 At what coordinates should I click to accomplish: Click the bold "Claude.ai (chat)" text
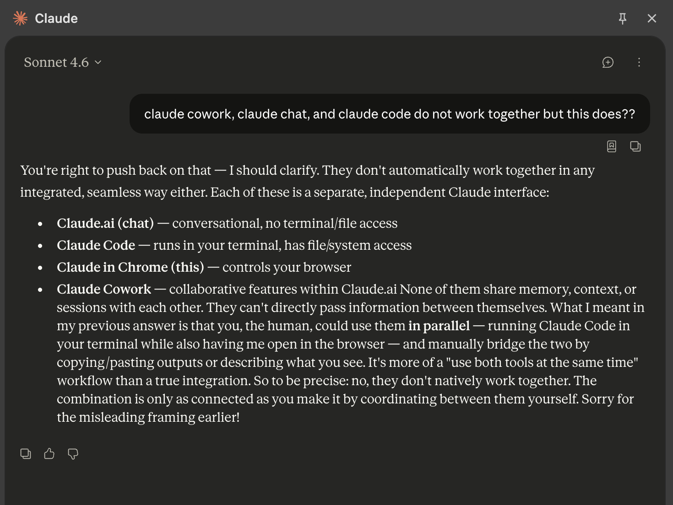tap(105, 223)
